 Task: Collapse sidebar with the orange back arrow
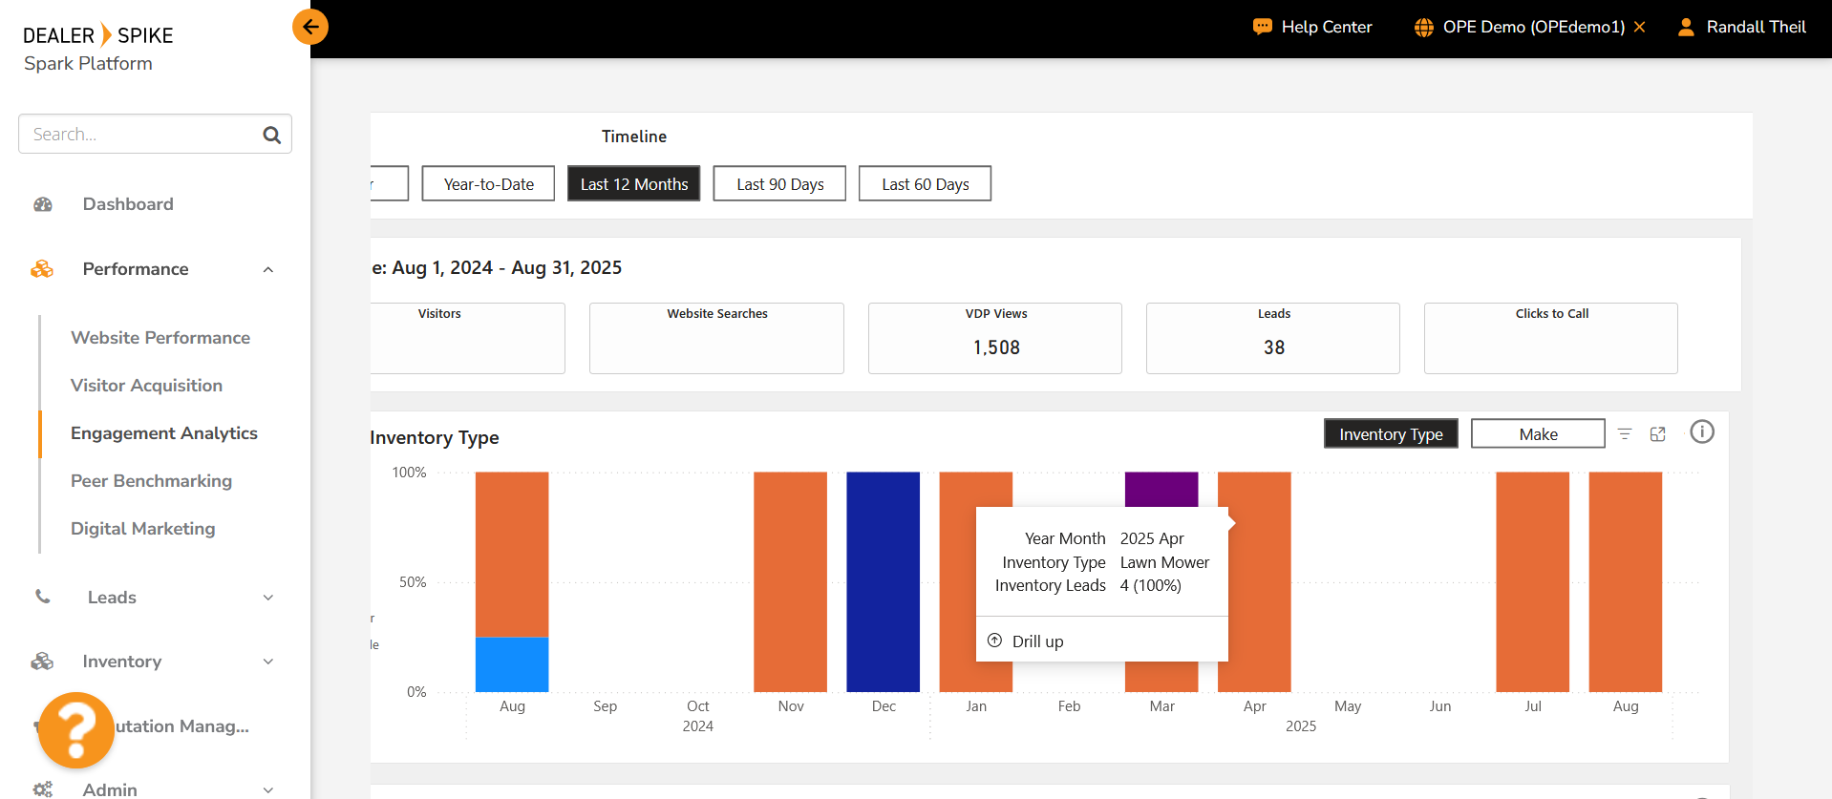[310, 27]
